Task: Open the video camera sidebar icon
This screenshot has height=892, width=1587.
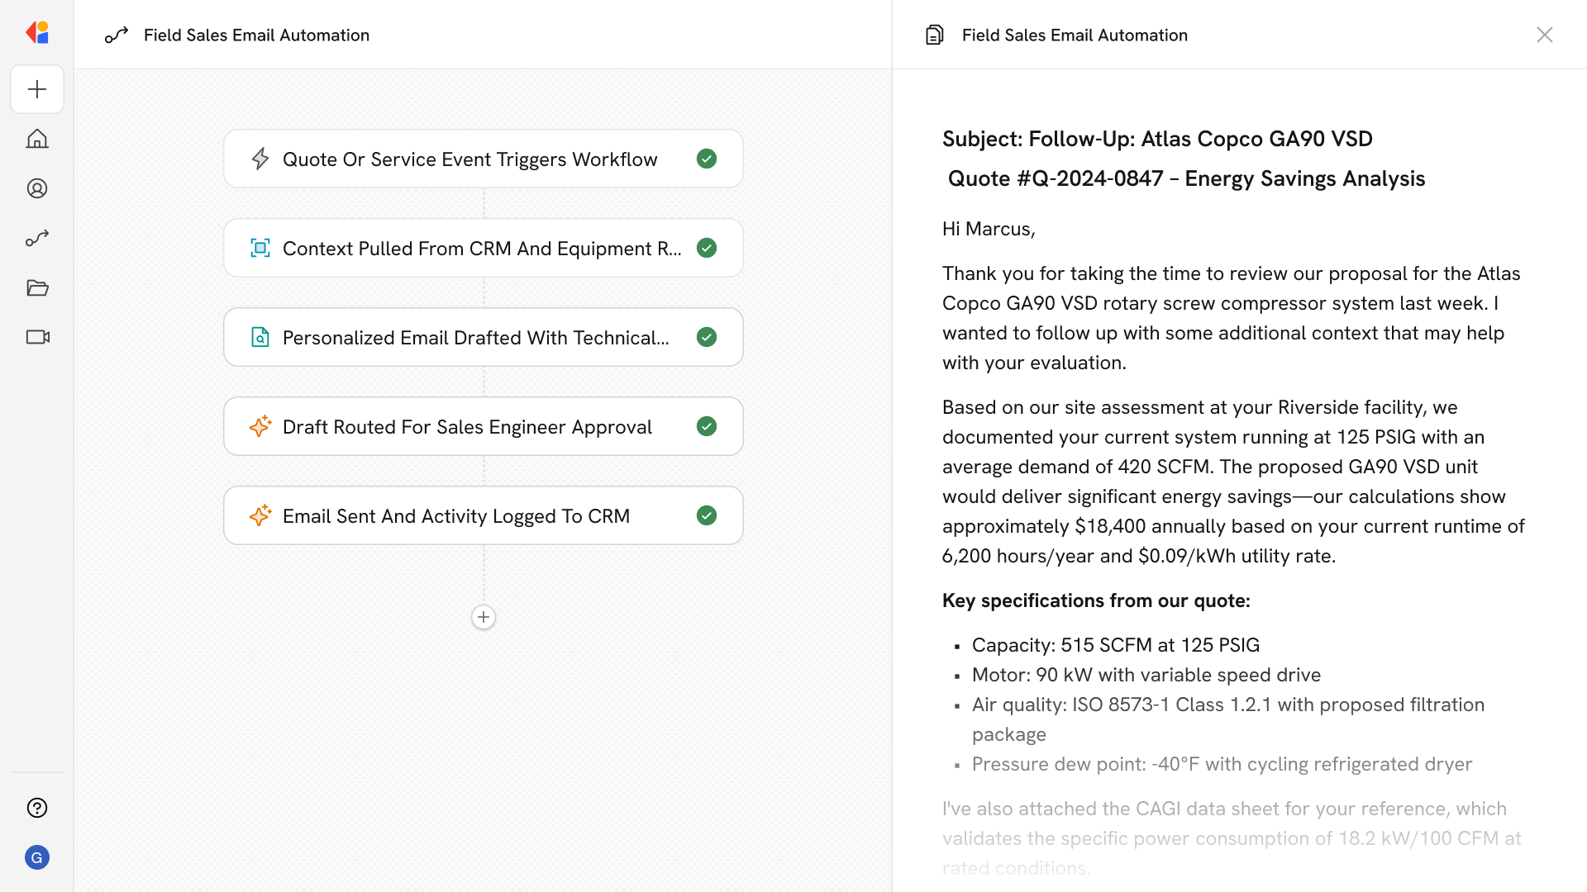Action: [x=37, y=337]
